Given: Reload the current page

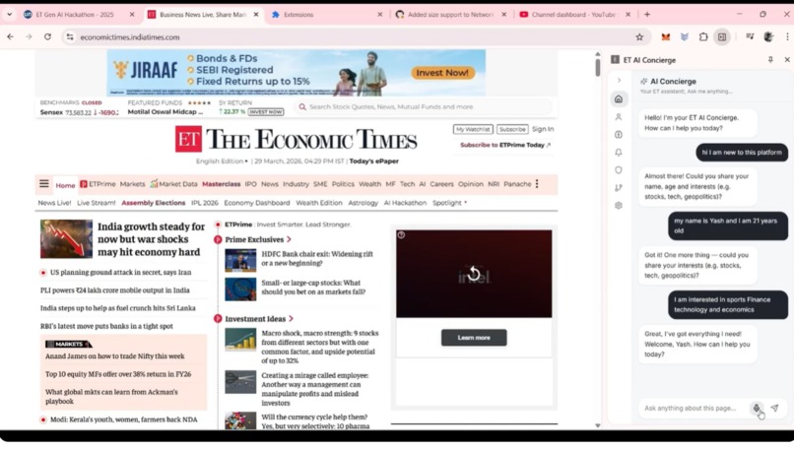Looking at the screenshot, I should pos(47,37).
